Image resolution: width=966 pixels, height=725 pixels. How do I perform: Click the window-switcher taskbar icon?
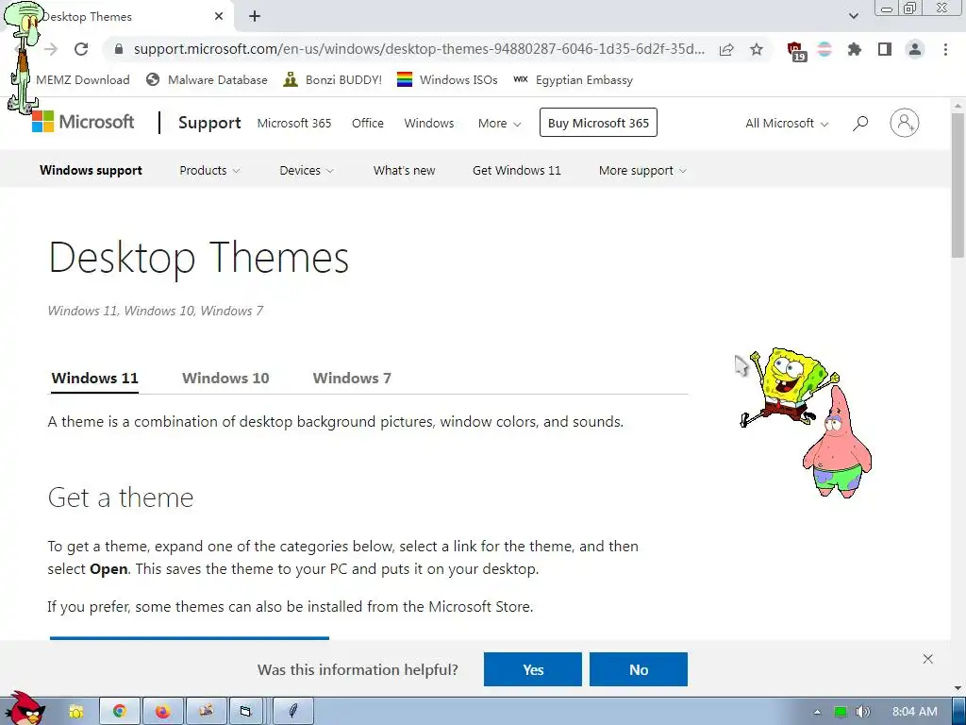pyautogui.click(x=246, y=712)
